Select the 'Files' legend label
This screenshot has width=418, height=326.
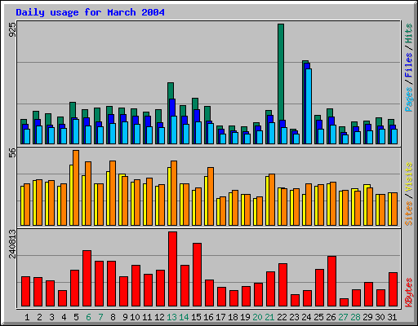point(408,64)
